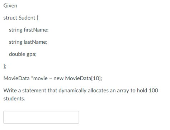Click the word "Given" at top

point(10,6)
